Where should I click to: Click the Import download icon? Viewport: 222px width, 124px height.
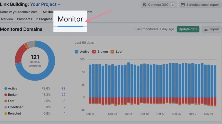[x=206, y=29]
